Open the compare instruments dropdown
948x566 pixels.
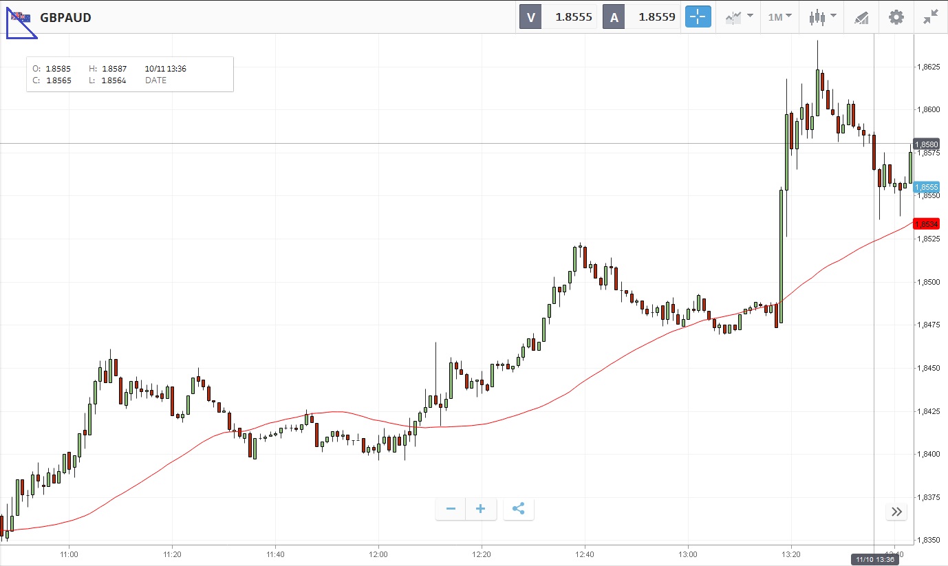[x=738, y=17]
